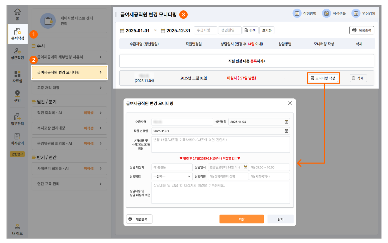The width and height of the screenshot is (388, 243).
Task: Expand 고충 처리 대장 menu item
Action: tap(69, 88)
